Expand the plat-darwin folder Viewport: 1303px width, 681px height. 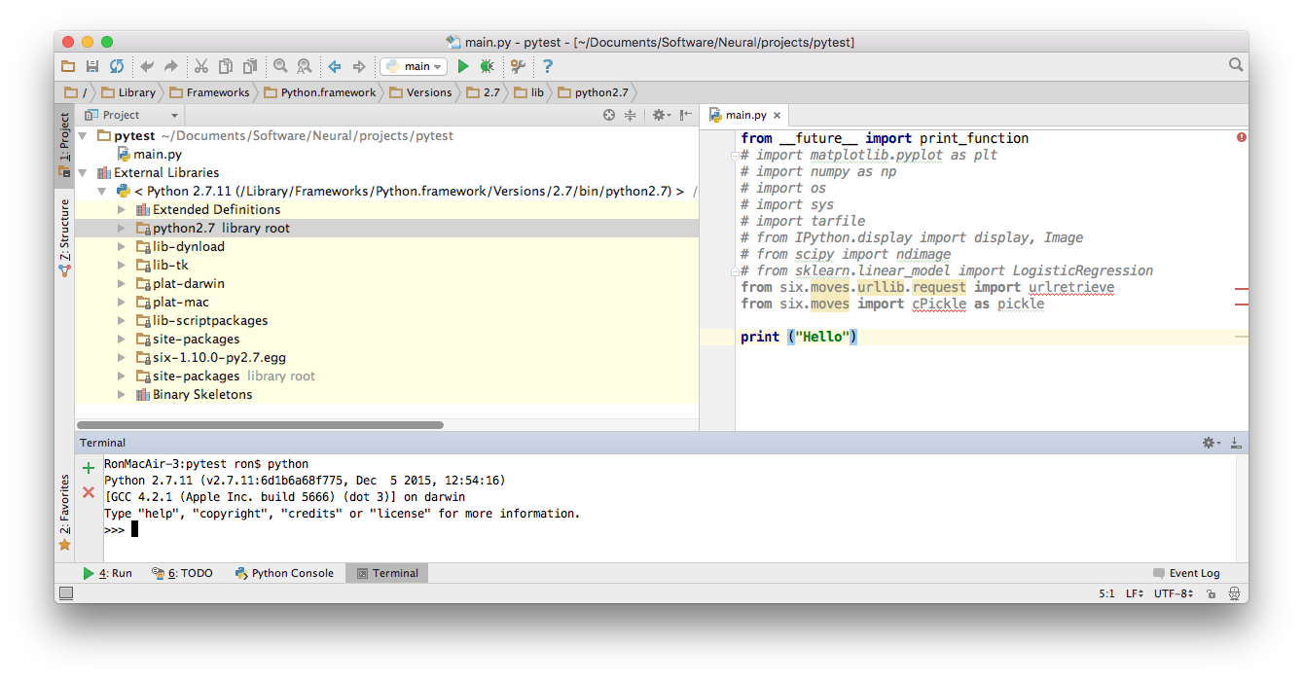click(121, 284)
